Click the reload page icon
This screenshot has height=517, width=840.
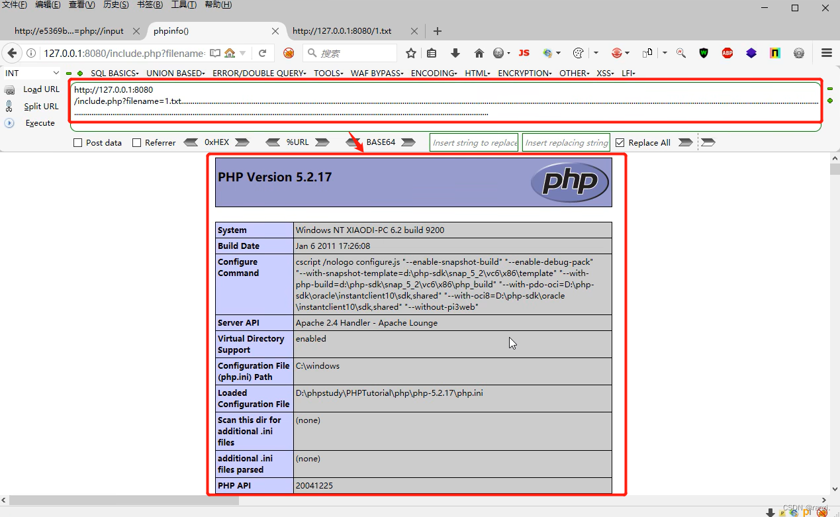[x=263, y=53]
